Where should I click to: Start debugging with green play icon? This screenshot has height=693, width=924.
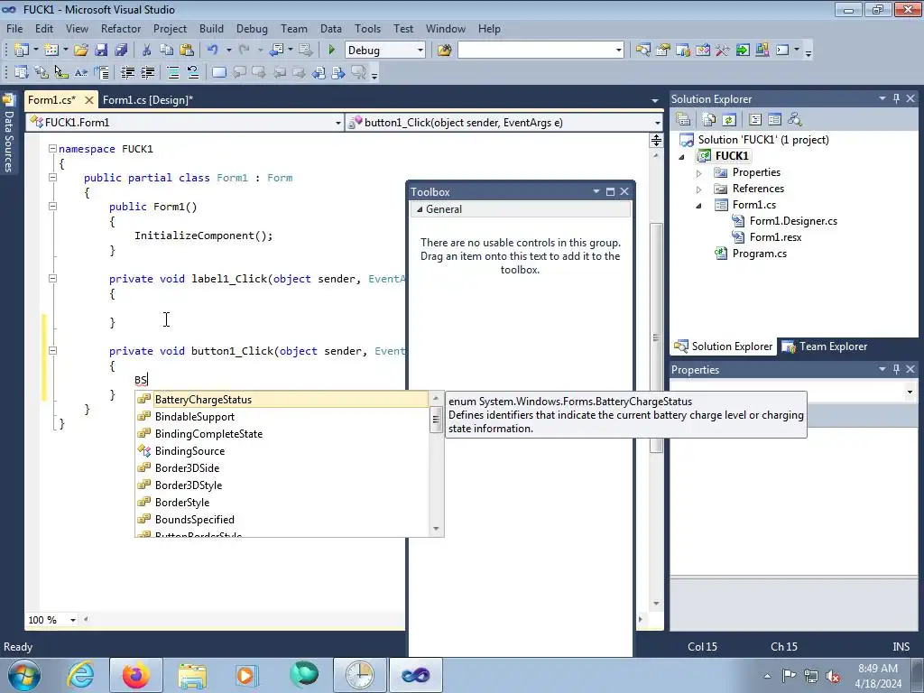point(331,51)
